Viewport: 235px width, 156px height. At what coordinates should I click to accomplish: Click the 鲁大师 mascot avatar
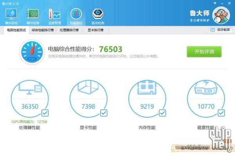(221, 15)
